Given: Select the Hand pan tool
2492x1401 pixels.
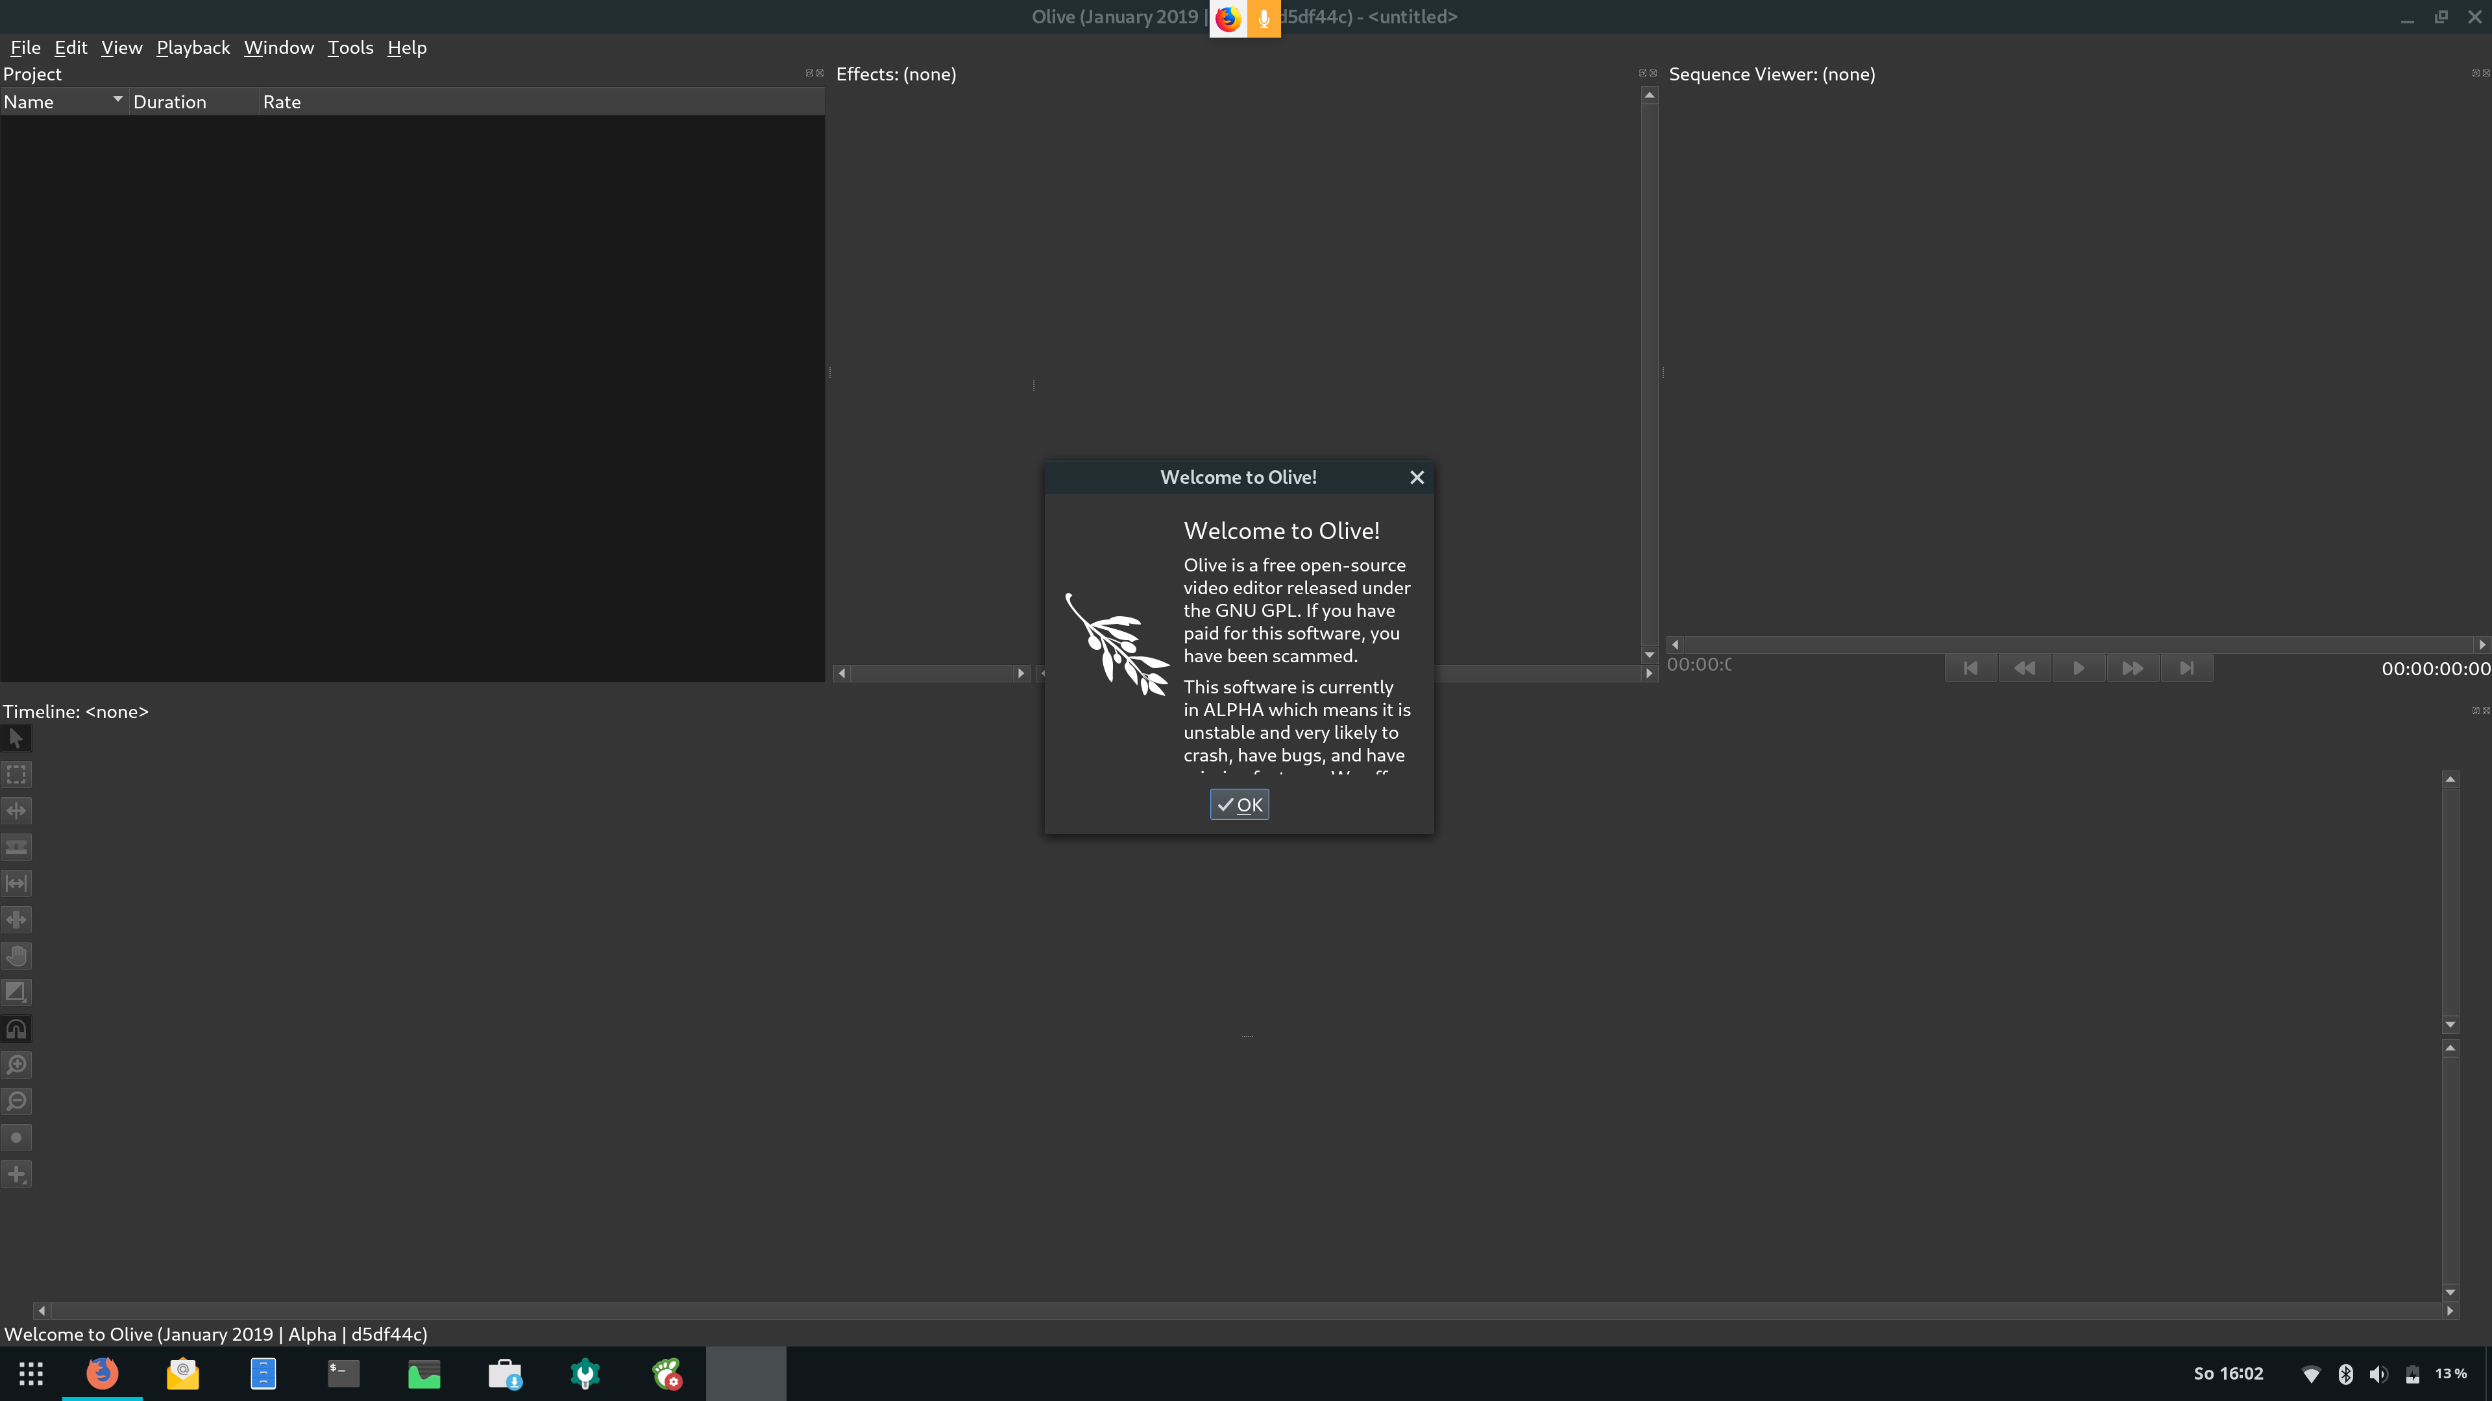Looking at the screenshot, I should [x=16, y=955].
